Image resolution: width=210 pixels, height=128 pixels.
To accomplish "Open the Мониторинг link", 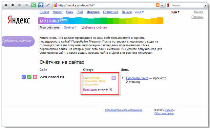I will pos(90,89).
